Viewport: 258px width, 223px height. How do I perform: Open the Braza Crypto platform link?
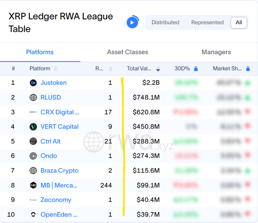coord(60,171)
